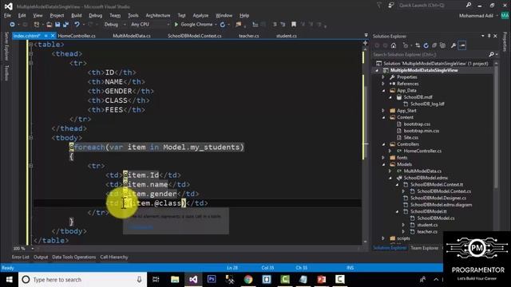Select Site.css file in Content folder
Image resolution: width=511 pixels, height=287 pixels.
(x=411, y=138)
